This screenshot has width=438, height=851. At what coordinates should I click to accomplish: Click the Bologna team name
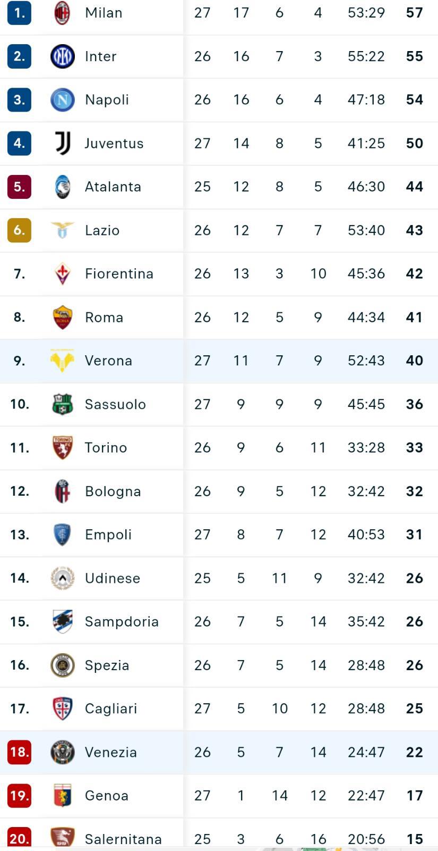point(113,491)
